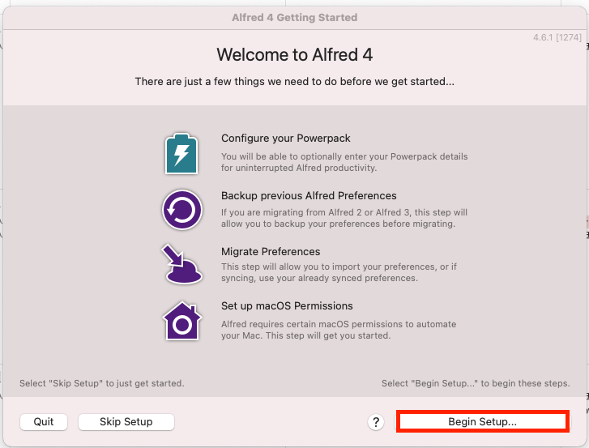Click the Powerpack details description text
Screen dimensions: 589x448
344,162
